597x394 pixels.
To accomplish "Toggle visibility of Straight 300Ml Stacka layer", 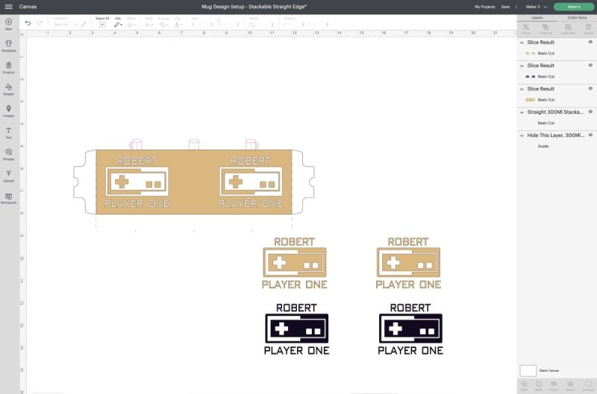I will pyautogui.click(x=590, y=112).
